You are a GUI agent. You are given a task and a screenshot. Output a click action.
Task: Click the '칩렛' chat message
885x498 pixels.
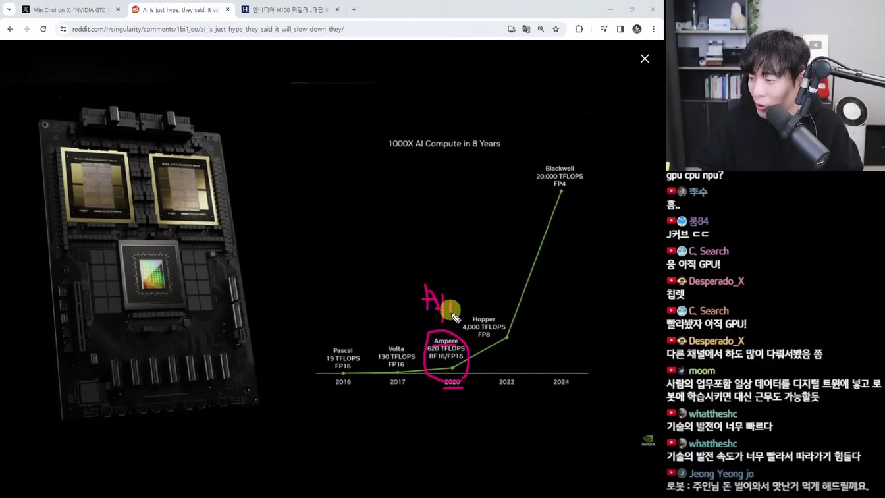click(676, 294)
